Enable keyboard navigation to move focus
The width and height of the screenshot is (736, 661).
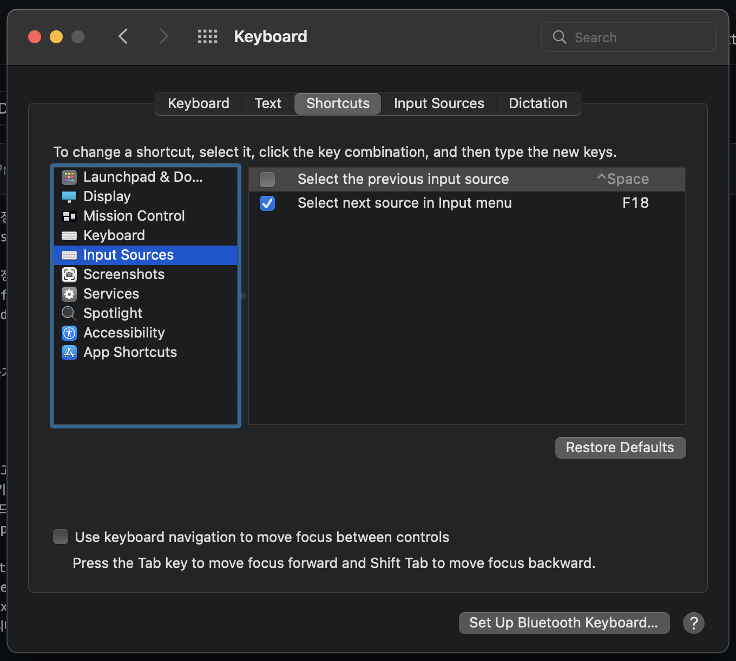[x=60, y=537]
